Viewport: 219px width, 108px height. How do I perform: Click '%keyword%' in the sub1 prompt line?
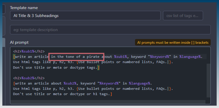click(160, 57)
